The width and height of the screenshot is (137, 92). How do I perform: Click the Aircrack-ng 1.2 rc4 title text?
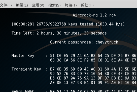click(x=94, y=15)
